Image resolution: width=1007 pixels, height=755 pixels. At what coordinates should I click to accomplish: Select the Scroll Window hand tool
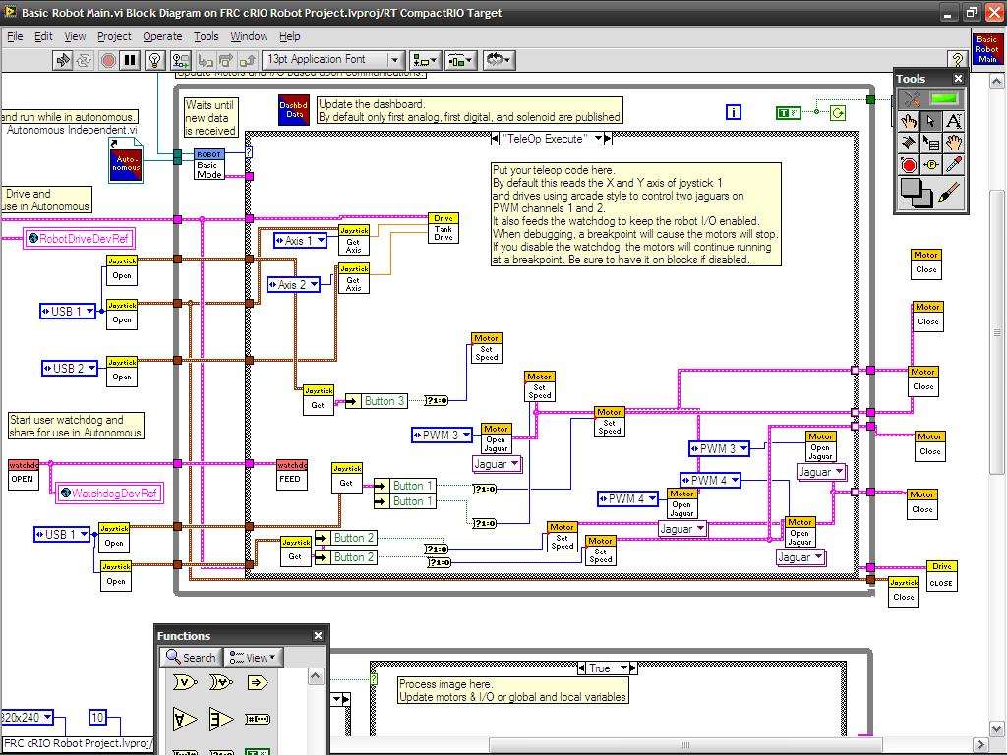click(954, 143)
